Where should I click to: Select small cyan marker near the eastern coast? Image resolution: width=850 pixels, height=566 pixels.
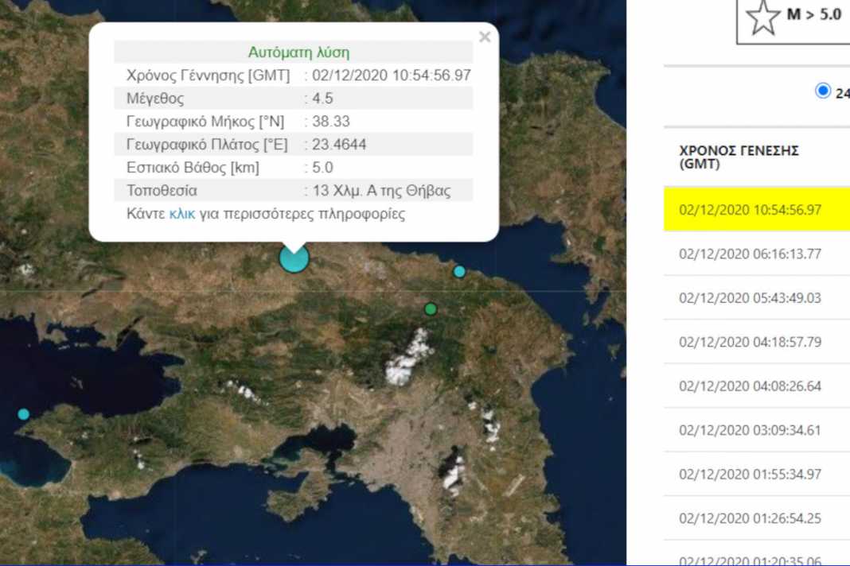[459, 271]
